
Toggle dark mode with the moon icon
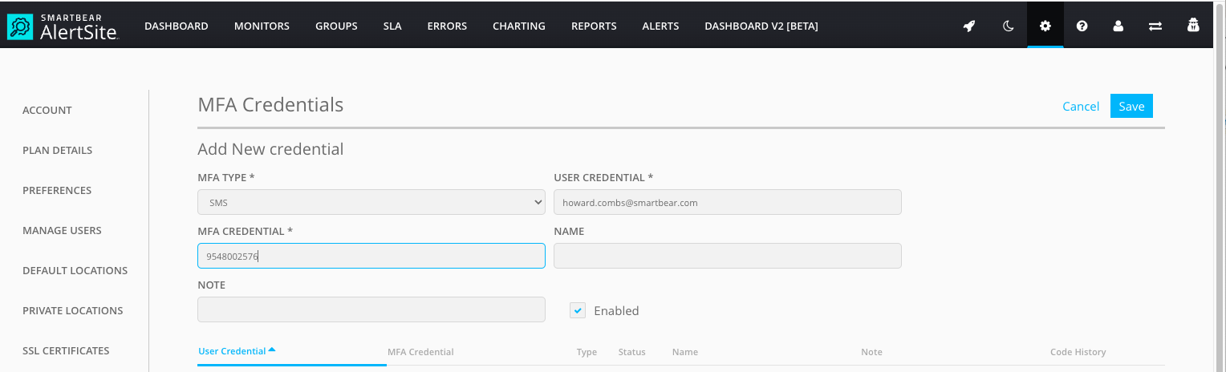pos(1009,26)
